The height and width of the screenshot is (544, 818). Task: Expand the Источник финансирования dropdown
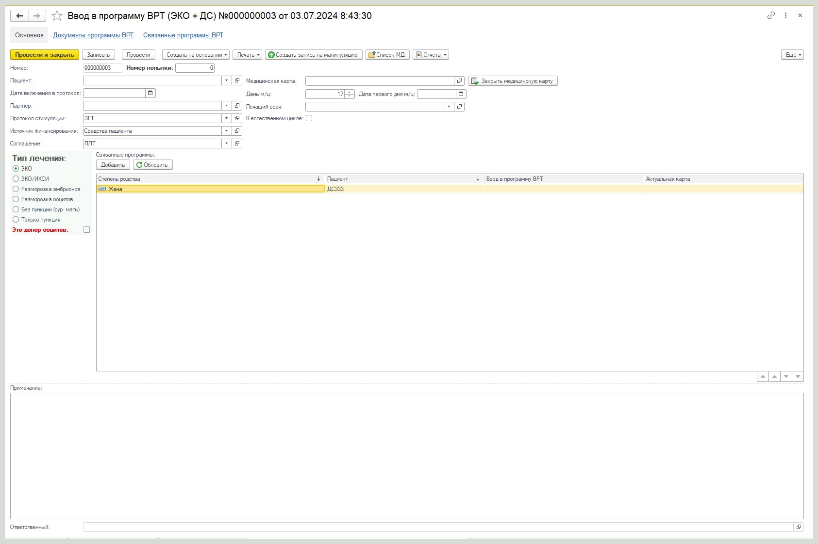[226, 131]
